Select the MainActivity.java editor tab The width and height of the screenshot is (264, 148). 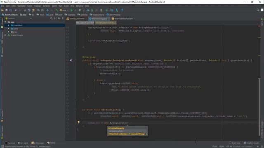point(99,18)
